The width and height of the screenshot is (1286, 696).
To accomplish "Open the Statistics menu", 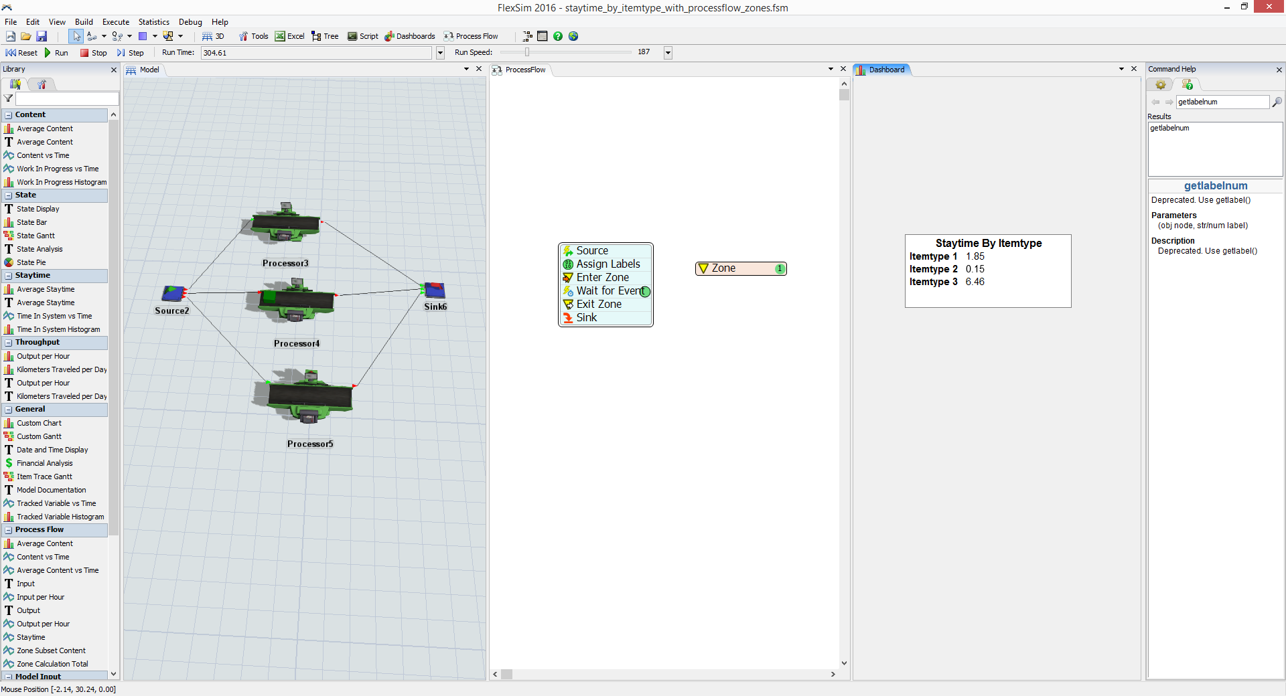I will [153, 22].
